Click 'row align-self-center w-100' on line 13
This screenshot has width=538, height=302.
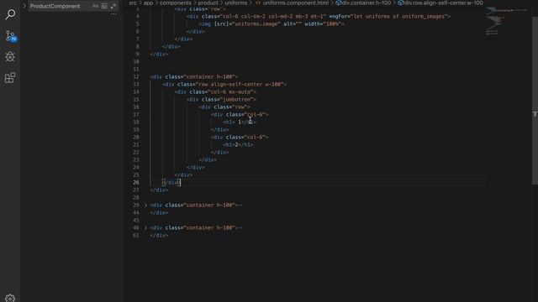coord(240,84)
